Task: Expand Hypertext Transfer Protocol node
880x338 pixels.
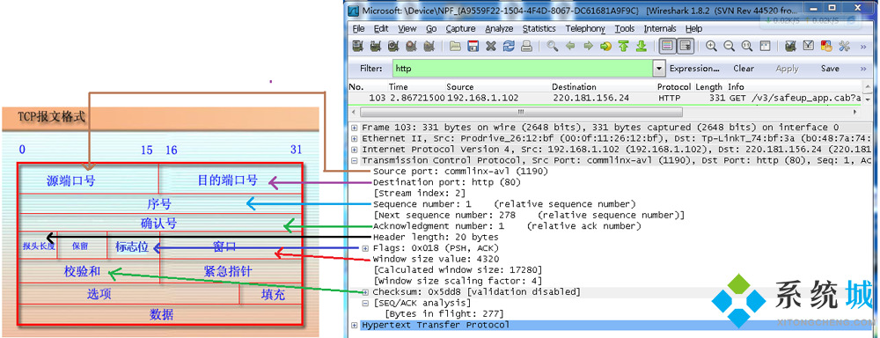Action: coord(354,325)
